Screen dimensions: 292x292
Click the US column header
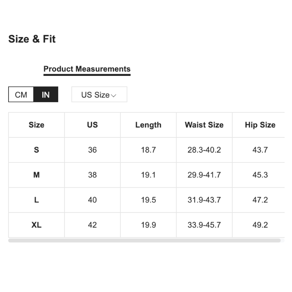pos(92,125)
